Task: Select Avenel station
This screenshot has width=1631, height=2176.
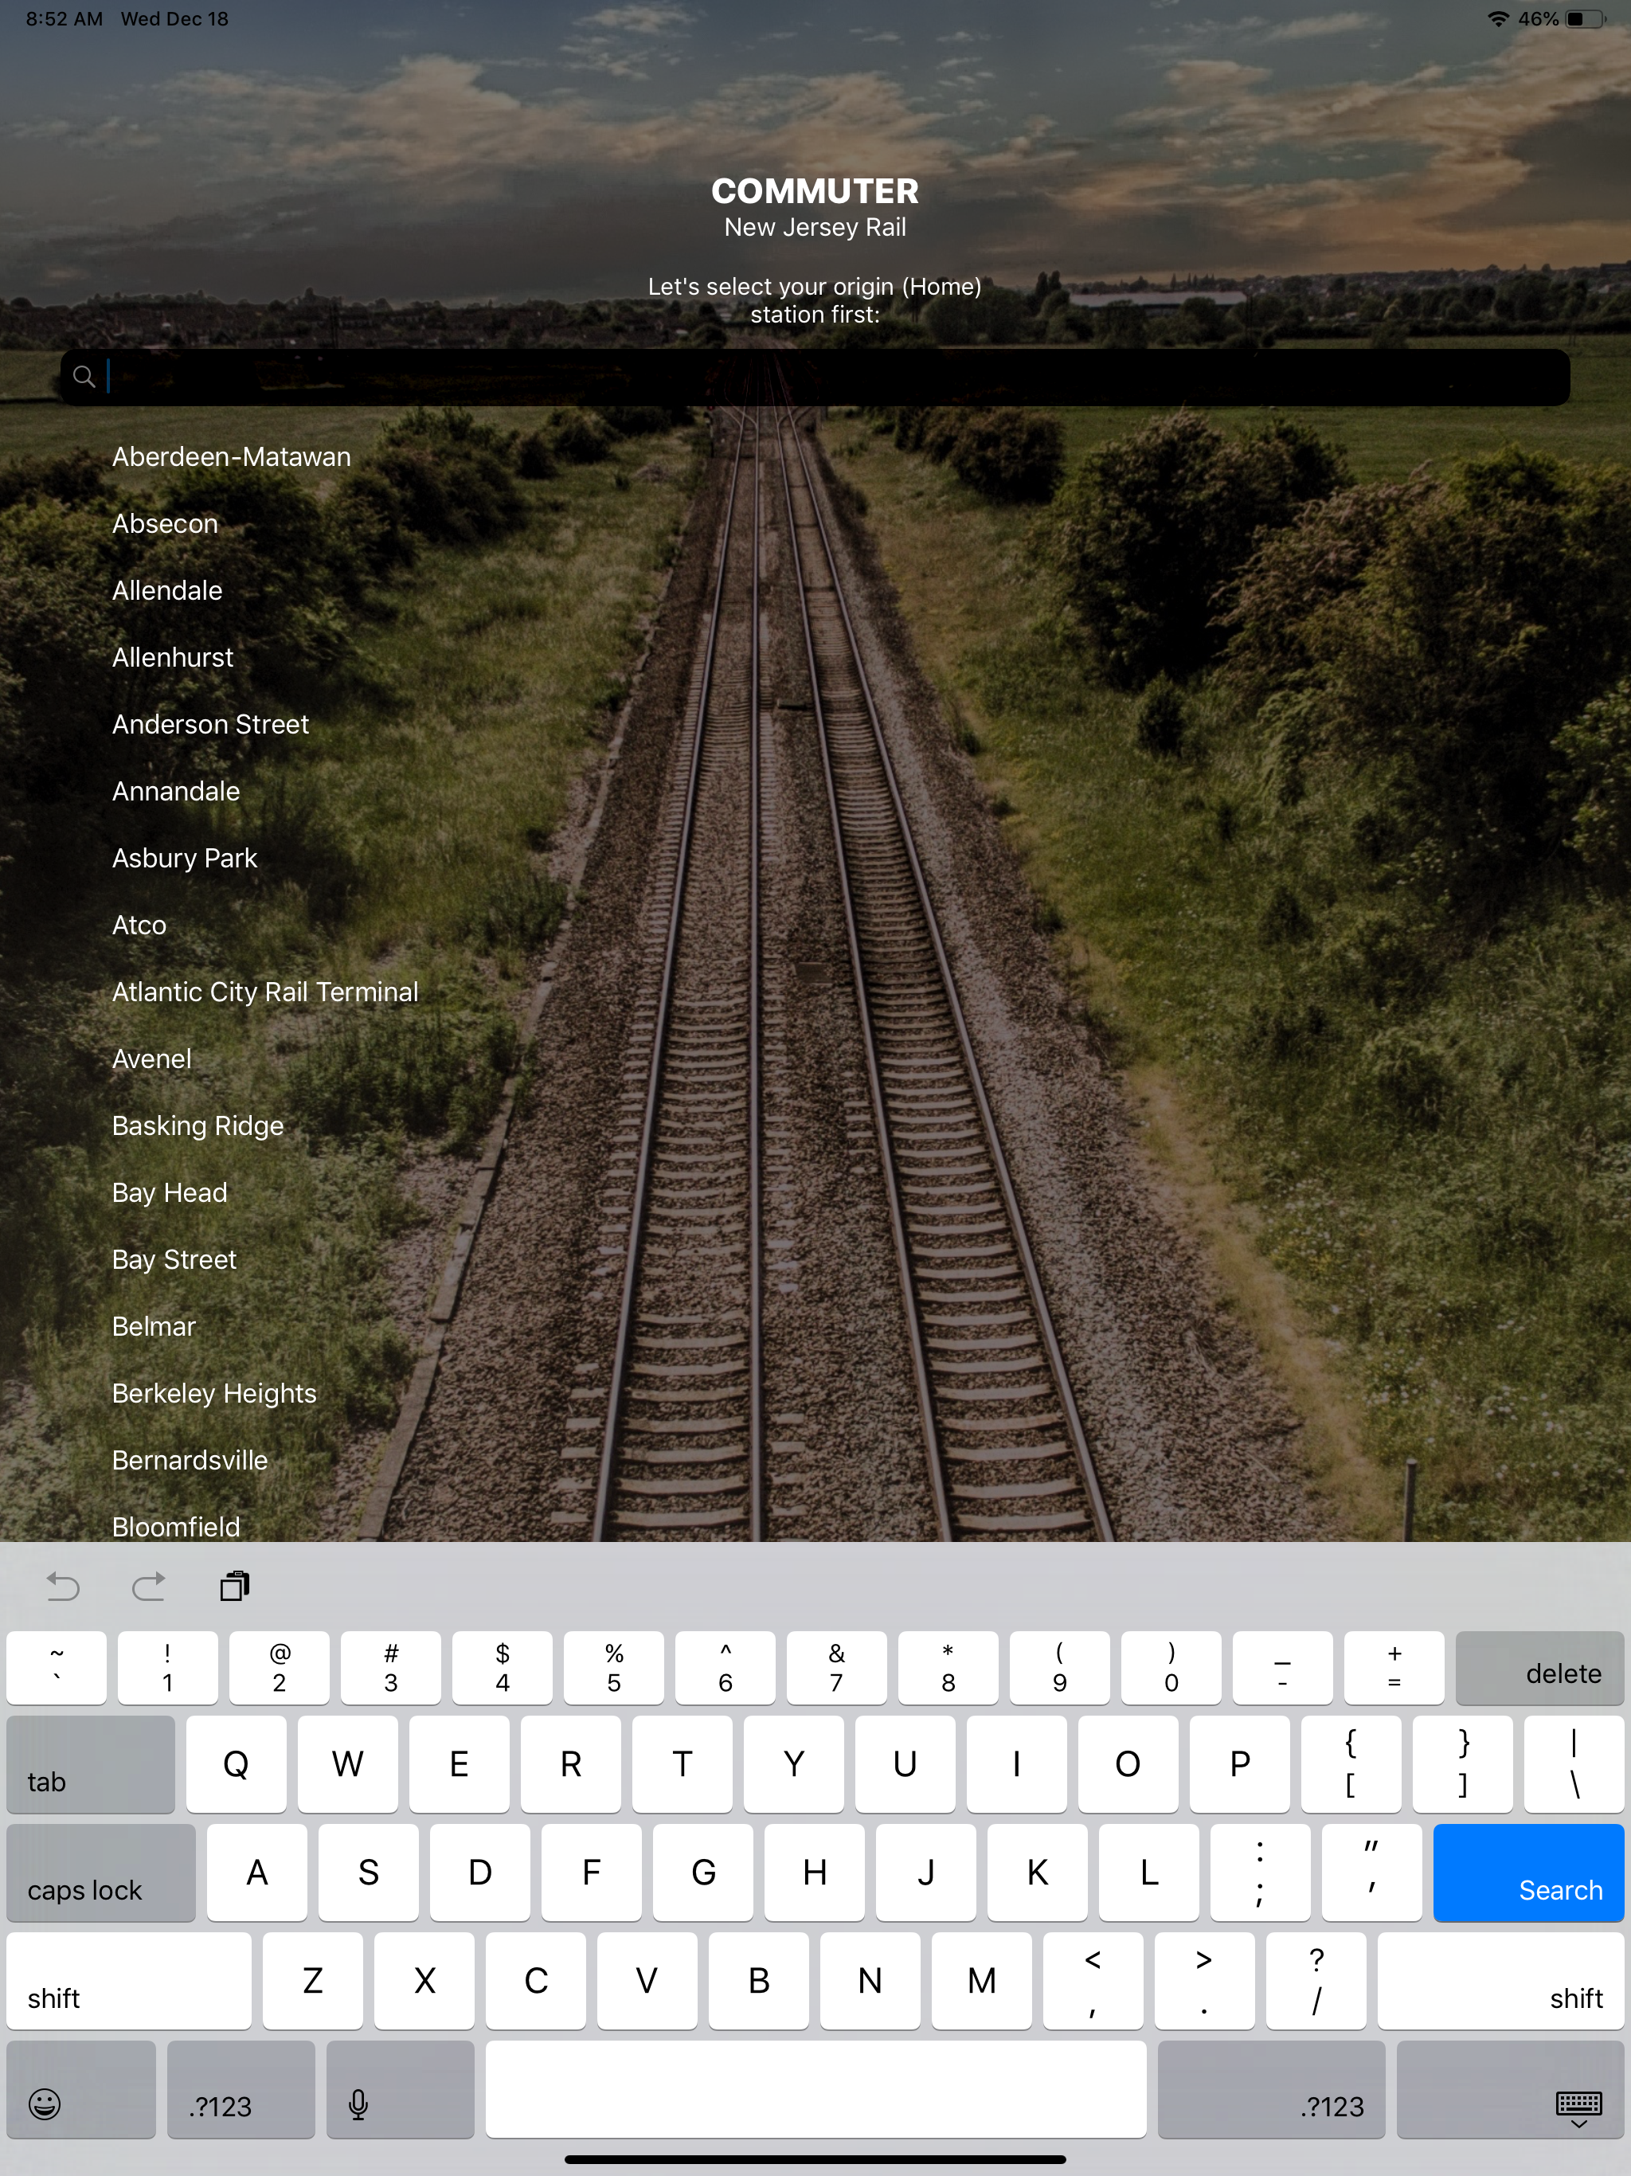Action: [x=151, y=1059]
